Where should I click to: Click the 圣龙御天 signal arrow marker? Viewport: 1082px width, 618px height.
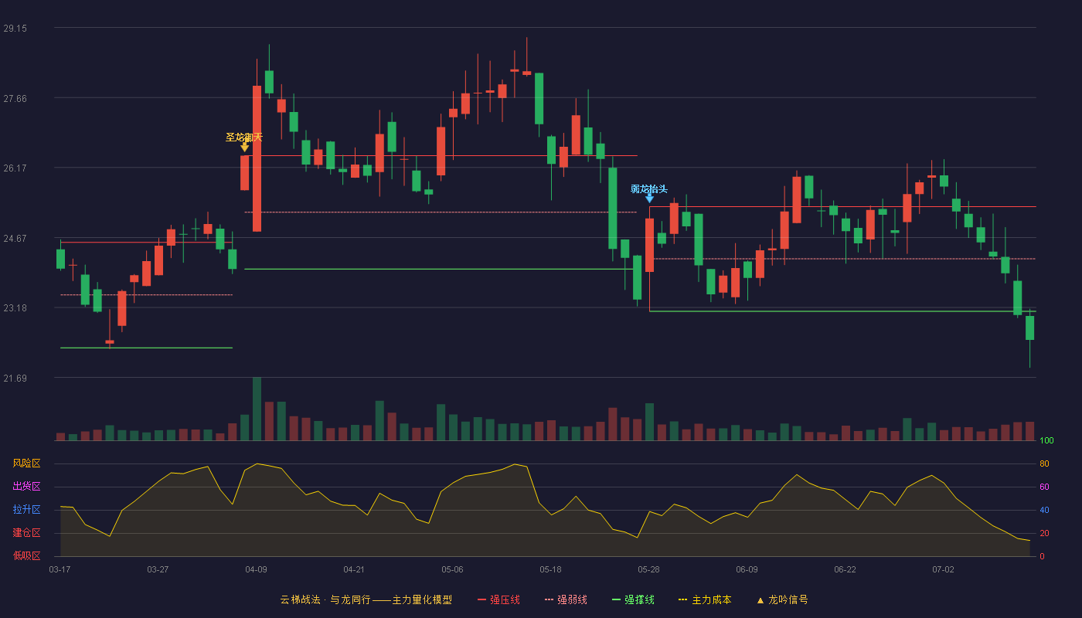pos(244,147)
